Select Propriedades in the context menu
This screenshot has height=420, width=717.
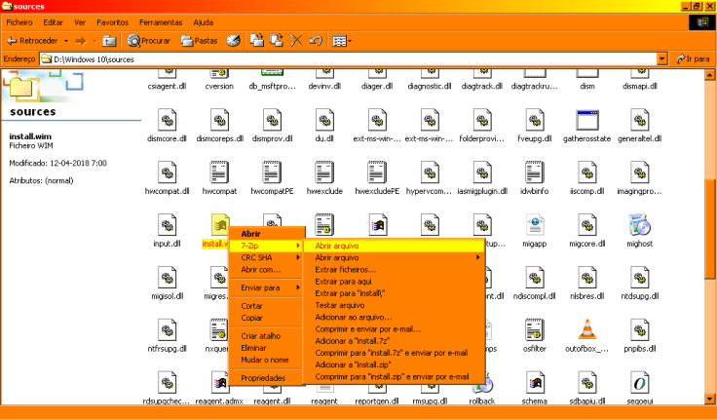[x=263, y=377]
